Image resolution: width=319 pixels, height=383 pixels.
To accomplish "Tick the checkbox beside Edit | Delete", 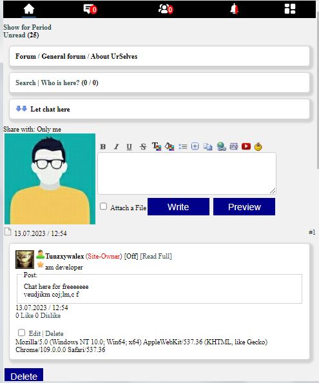I will click(x=21, y=333).
